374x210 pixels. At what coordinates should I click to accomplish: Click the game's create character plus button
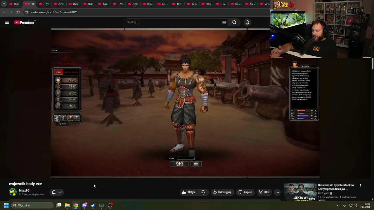(x=179, y=164)
